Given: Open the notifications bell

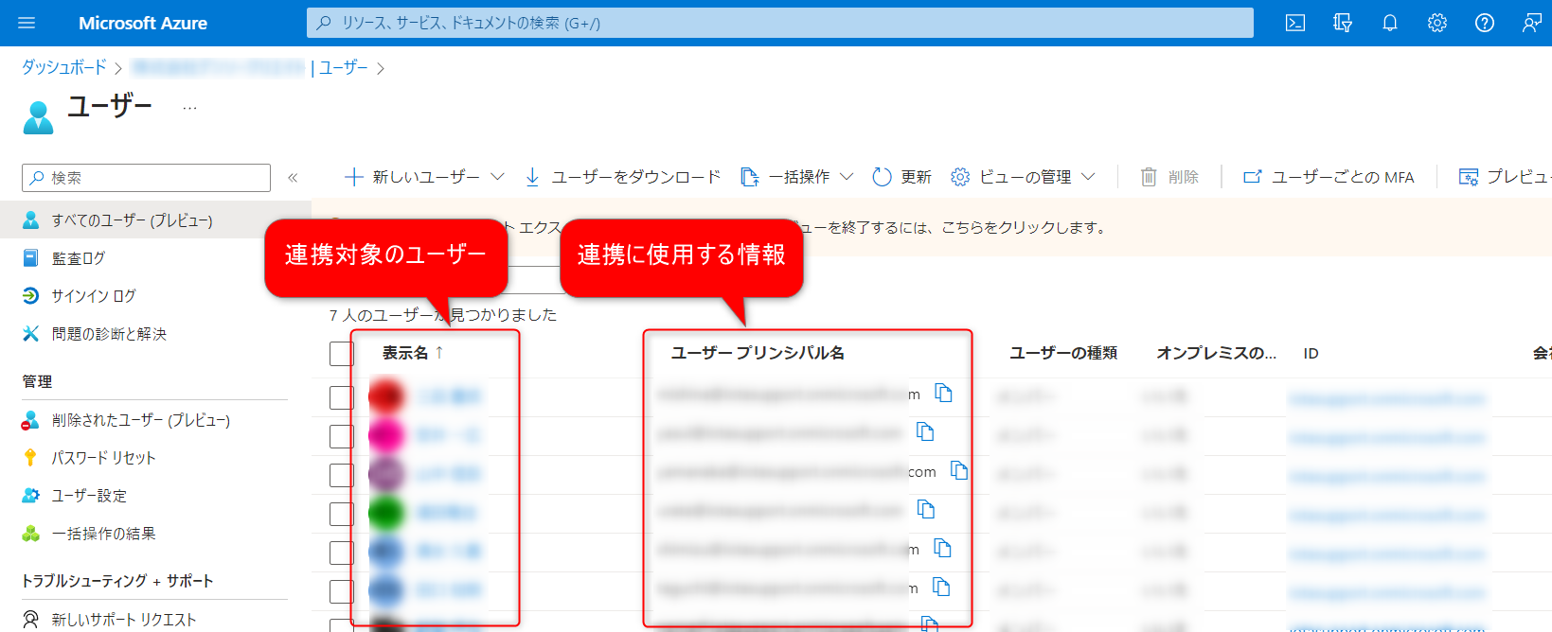Looking at the screenshot, I should pos(1389,23).
